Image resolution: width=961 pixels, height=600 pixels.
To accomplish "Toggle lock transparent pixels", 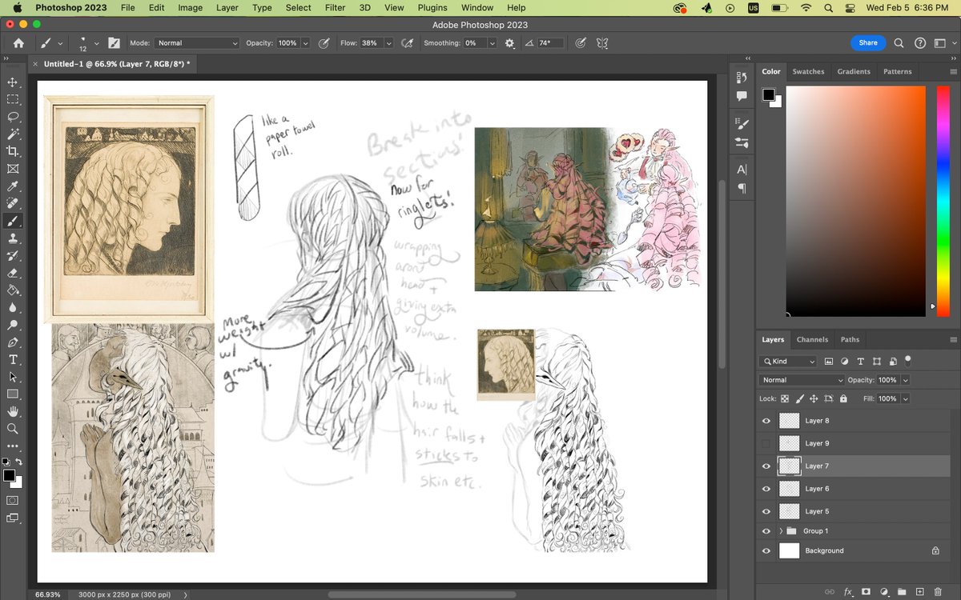I will [x=785, y=398].
